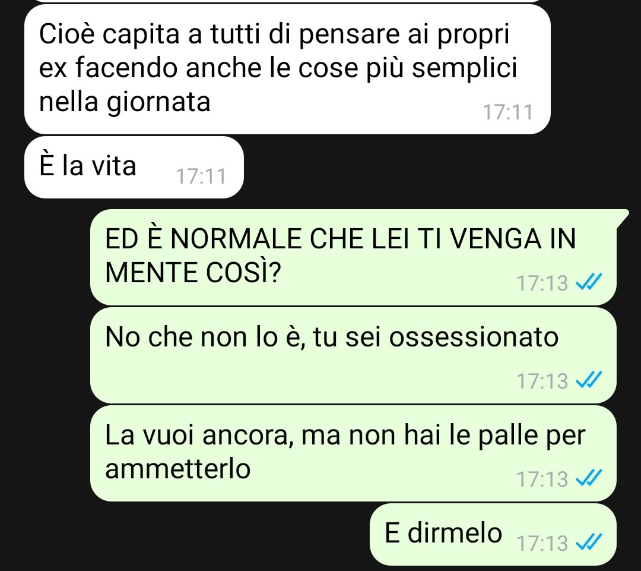The width and height of the screenshot is (641, 571).
Task: Tap double checkmarks on "ED È NORMALE" message
Action: point(589,282)
